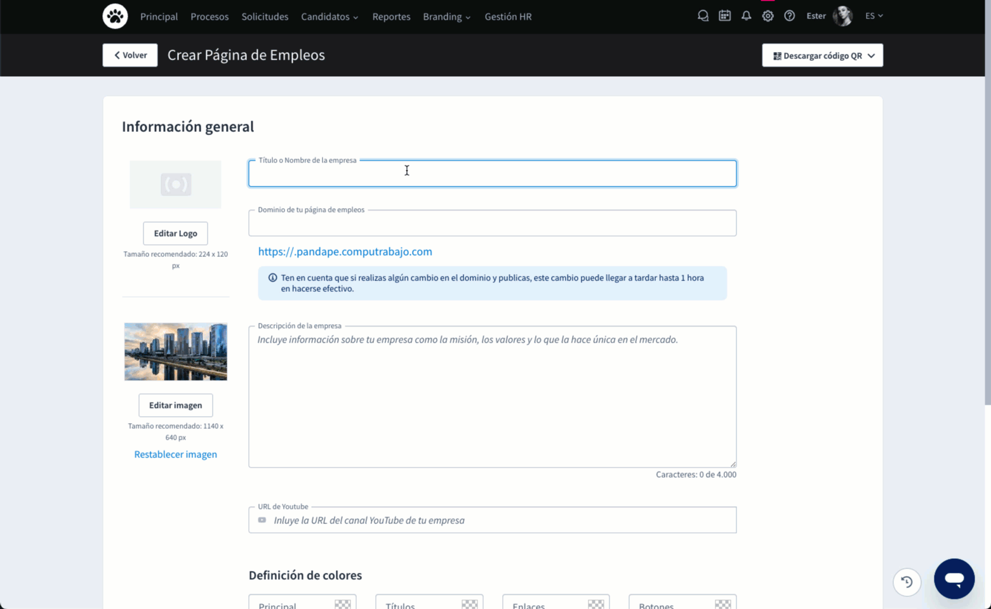Click the help question mark icon
The height and width of the screenshot is (609, 991).
[x=789, y=16]
